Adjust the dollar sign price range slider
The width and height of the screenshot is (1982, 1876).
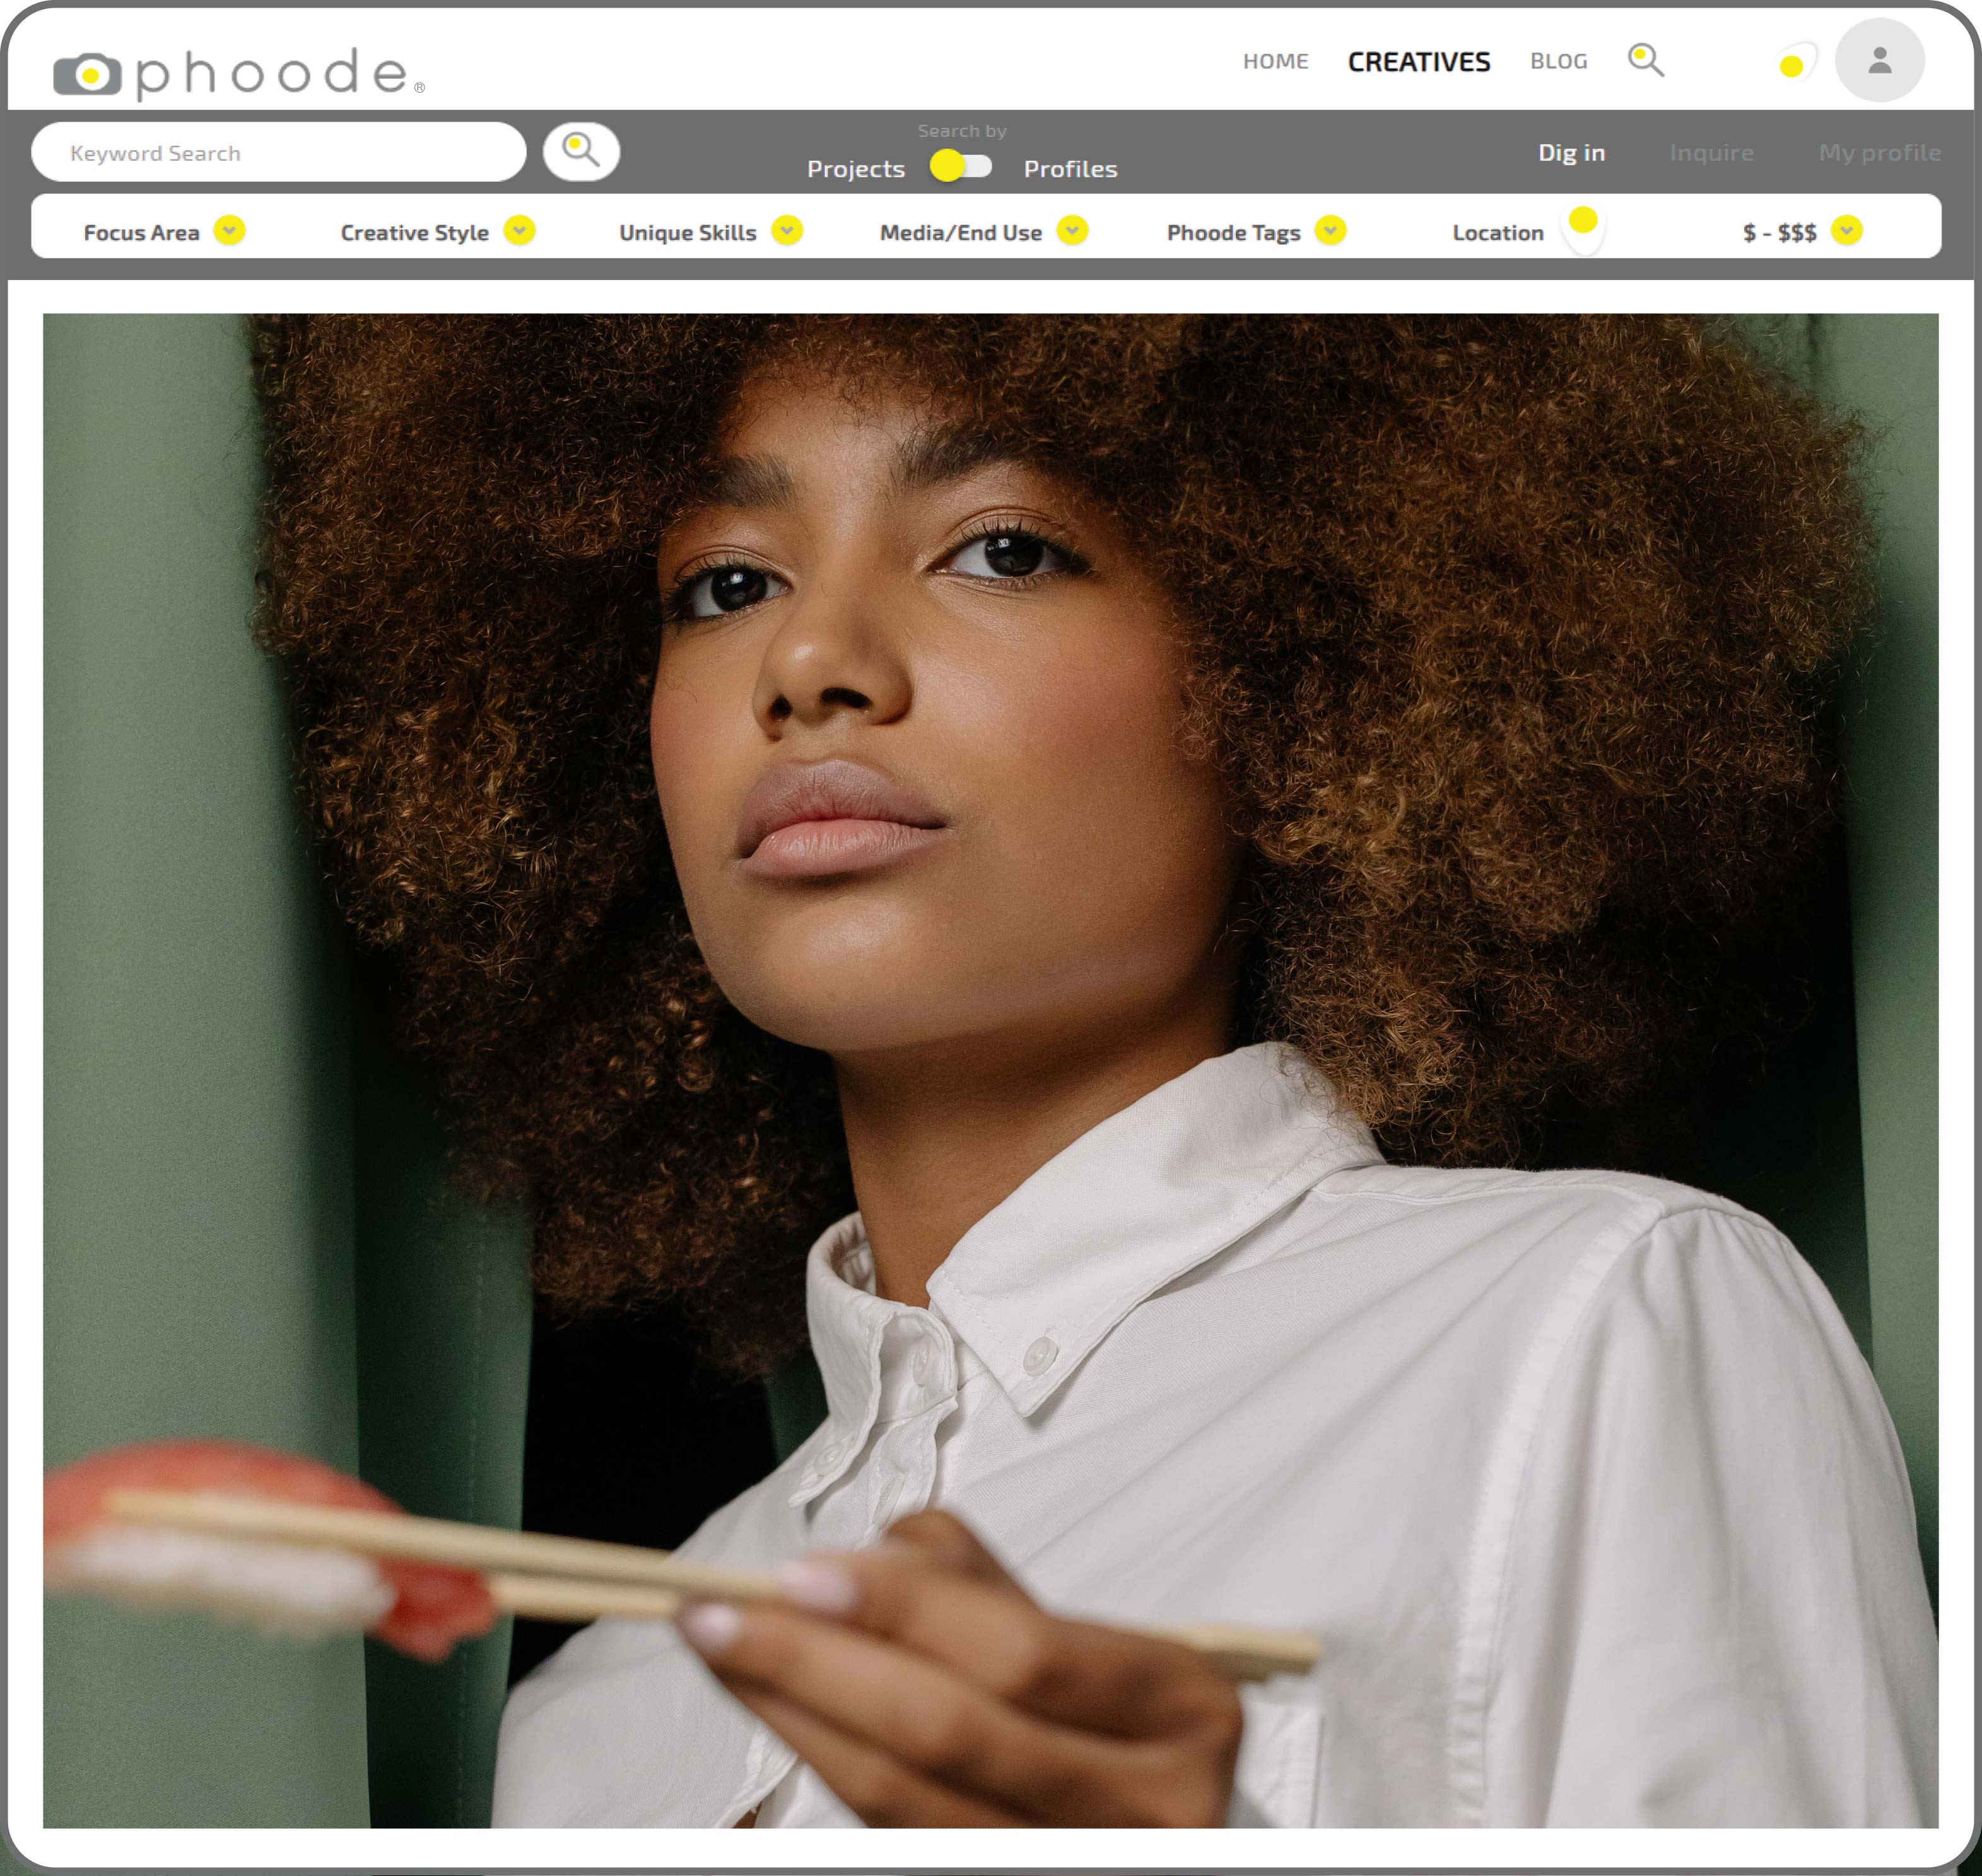[x=1851, y=231]
